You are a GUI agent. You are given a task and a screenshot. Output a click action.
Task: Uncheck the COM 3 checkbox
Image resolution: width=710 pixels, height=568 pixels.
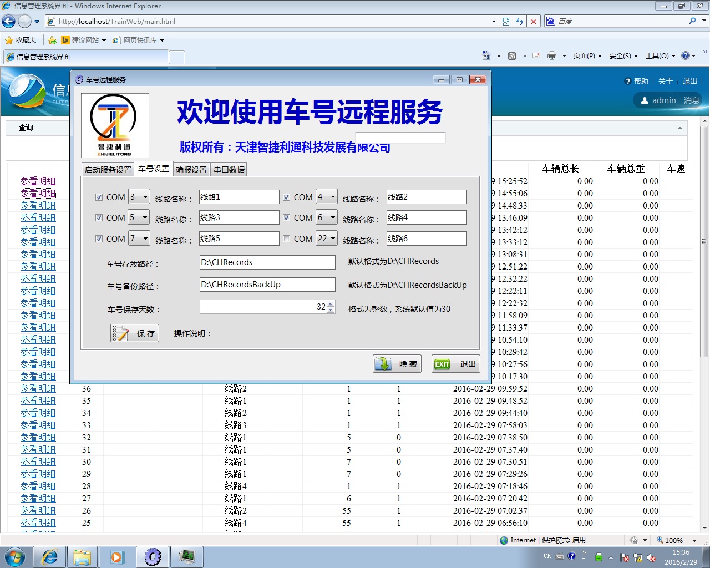[x=99, y=197]
